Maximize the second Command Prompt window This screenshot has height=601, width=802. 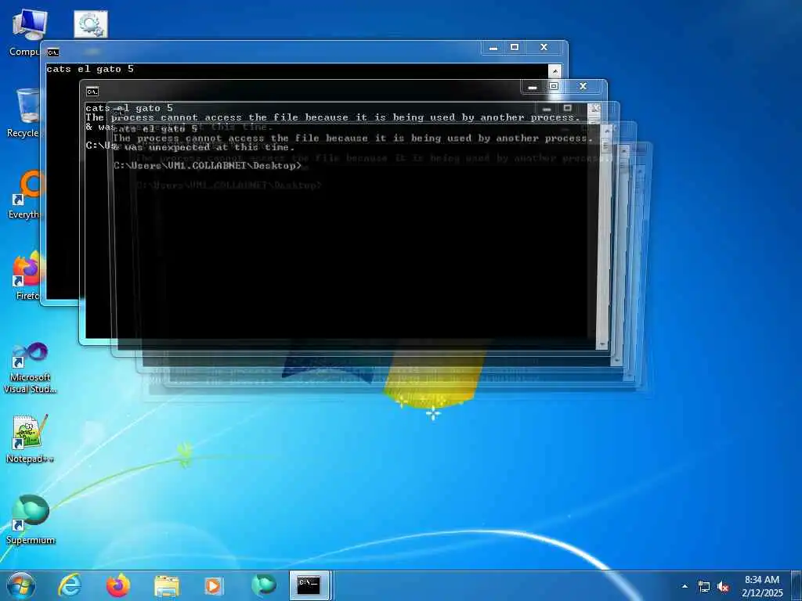click(x=554, y=86)
